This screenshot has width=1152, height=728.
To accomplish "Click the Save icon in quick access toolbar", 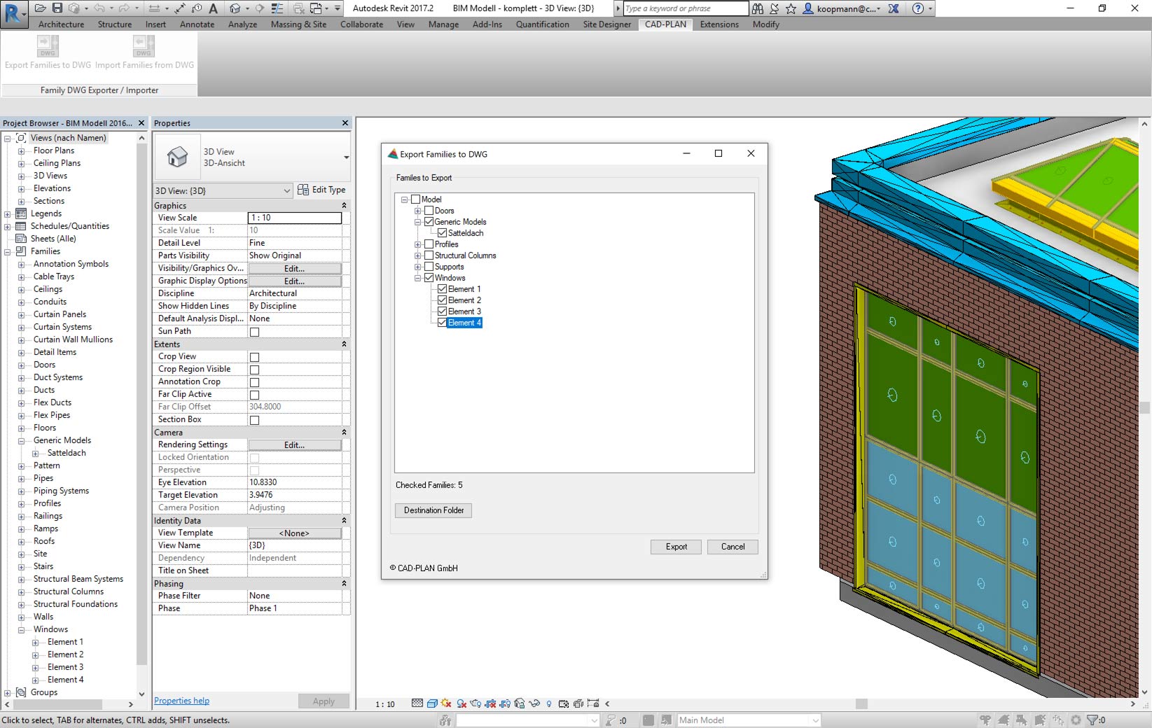I will [x=57, y=8].
